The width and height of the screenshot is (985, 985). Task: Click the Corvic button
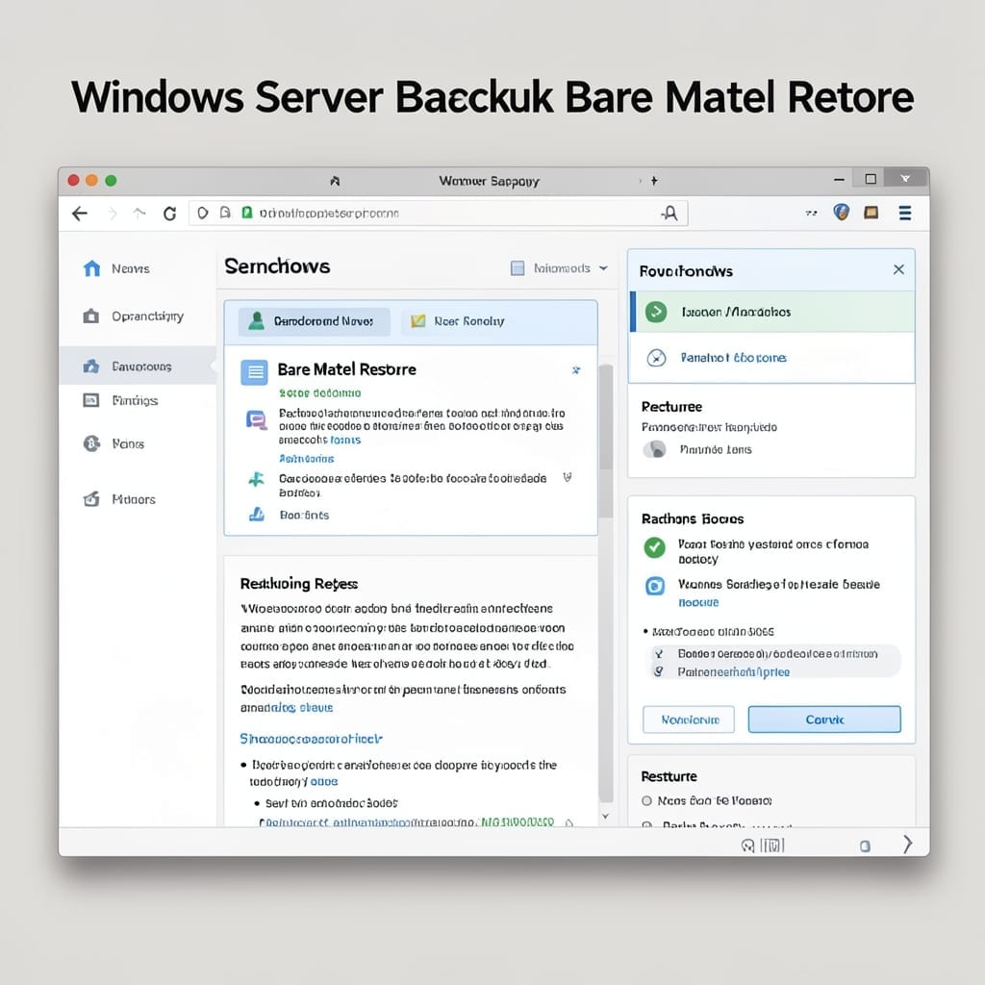pos(824,720)
